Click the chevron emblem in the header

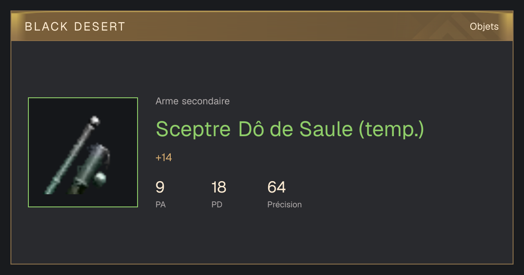(441, 28)
